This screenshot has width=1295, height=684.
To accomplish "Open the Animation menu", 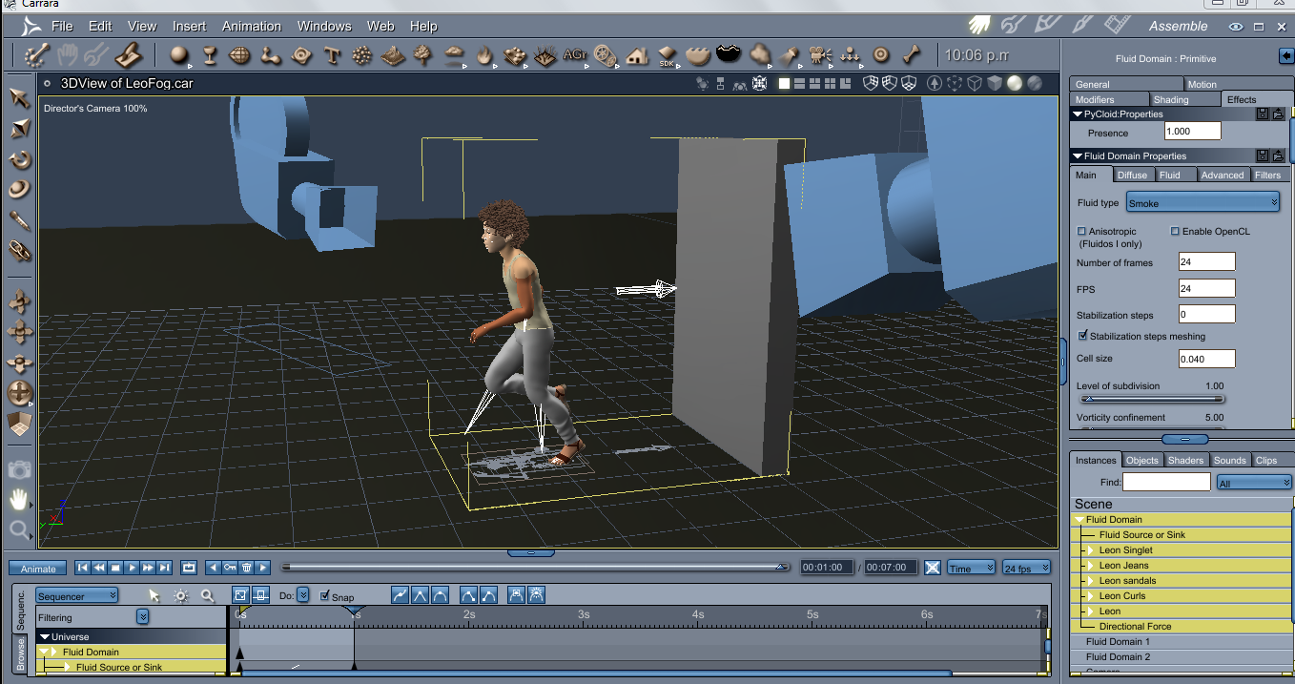I will pos(252,26).
